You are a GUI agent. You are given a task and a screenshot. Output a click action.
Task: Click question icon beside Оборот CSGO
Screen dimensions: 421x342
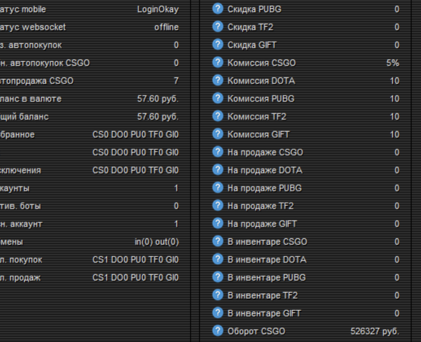pos(218,331)
